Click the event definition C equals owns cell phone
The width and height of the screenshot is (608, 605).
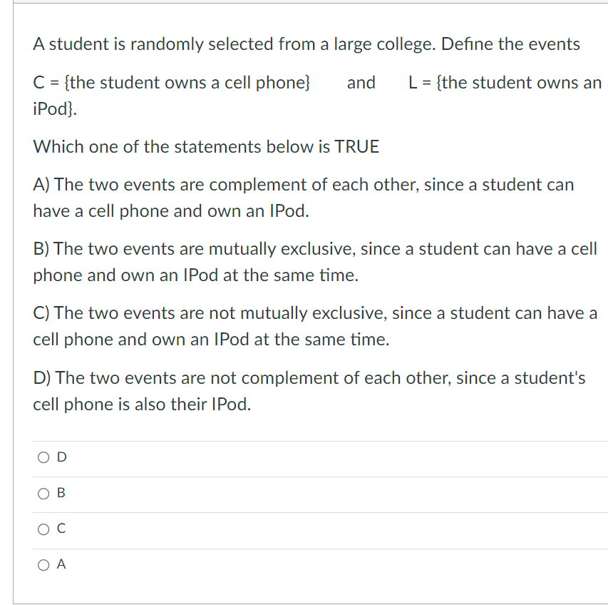click(x=171, y=83)
